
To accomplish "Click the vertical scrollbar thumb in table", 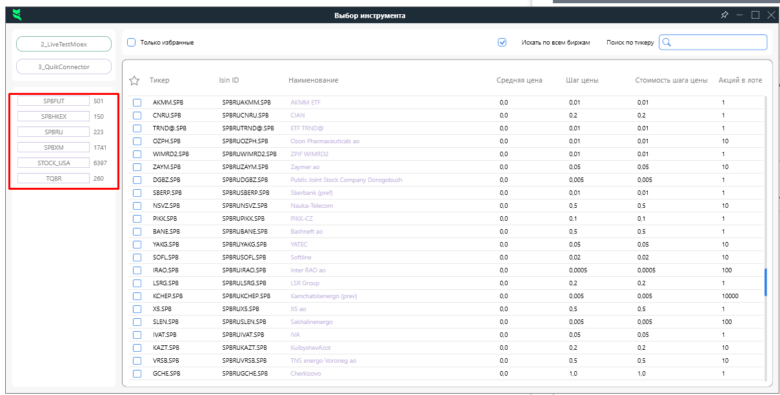I will click(x=766, y=282).
